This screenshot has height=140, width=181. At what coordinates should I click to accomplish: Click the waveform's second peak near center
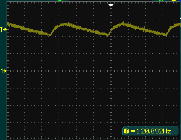(x=123, y=24)
